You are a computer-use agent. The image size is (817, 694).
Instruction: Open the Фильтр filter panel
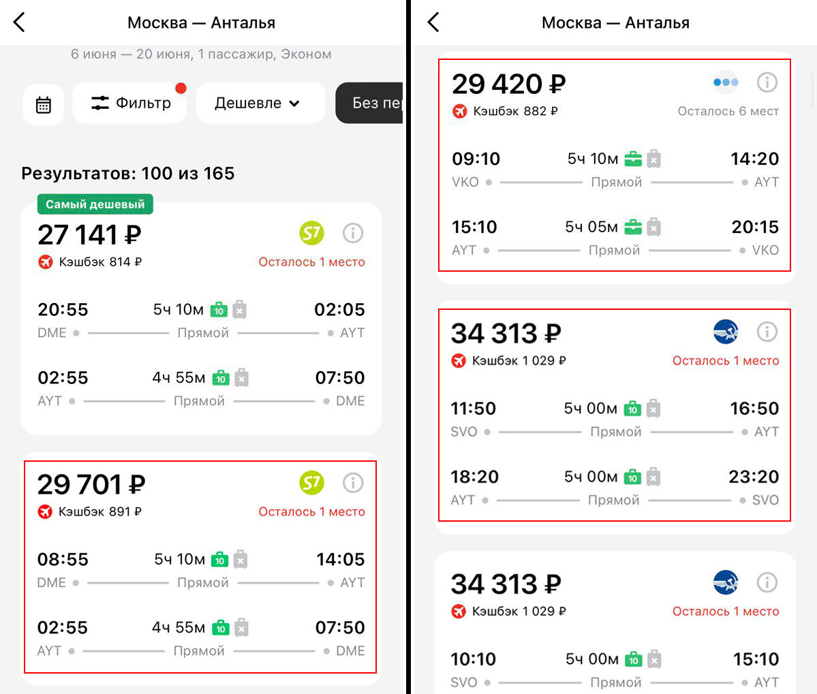coord(129,103)
